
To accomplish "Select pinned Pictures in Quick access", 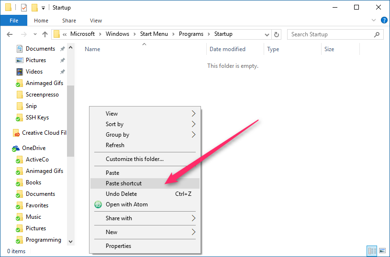I will pyautogui.click(x=35, y=60).
